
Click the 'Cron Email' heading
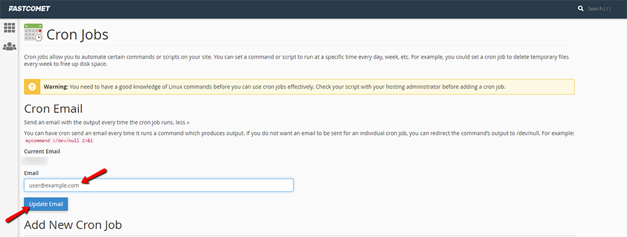[53, 108]
